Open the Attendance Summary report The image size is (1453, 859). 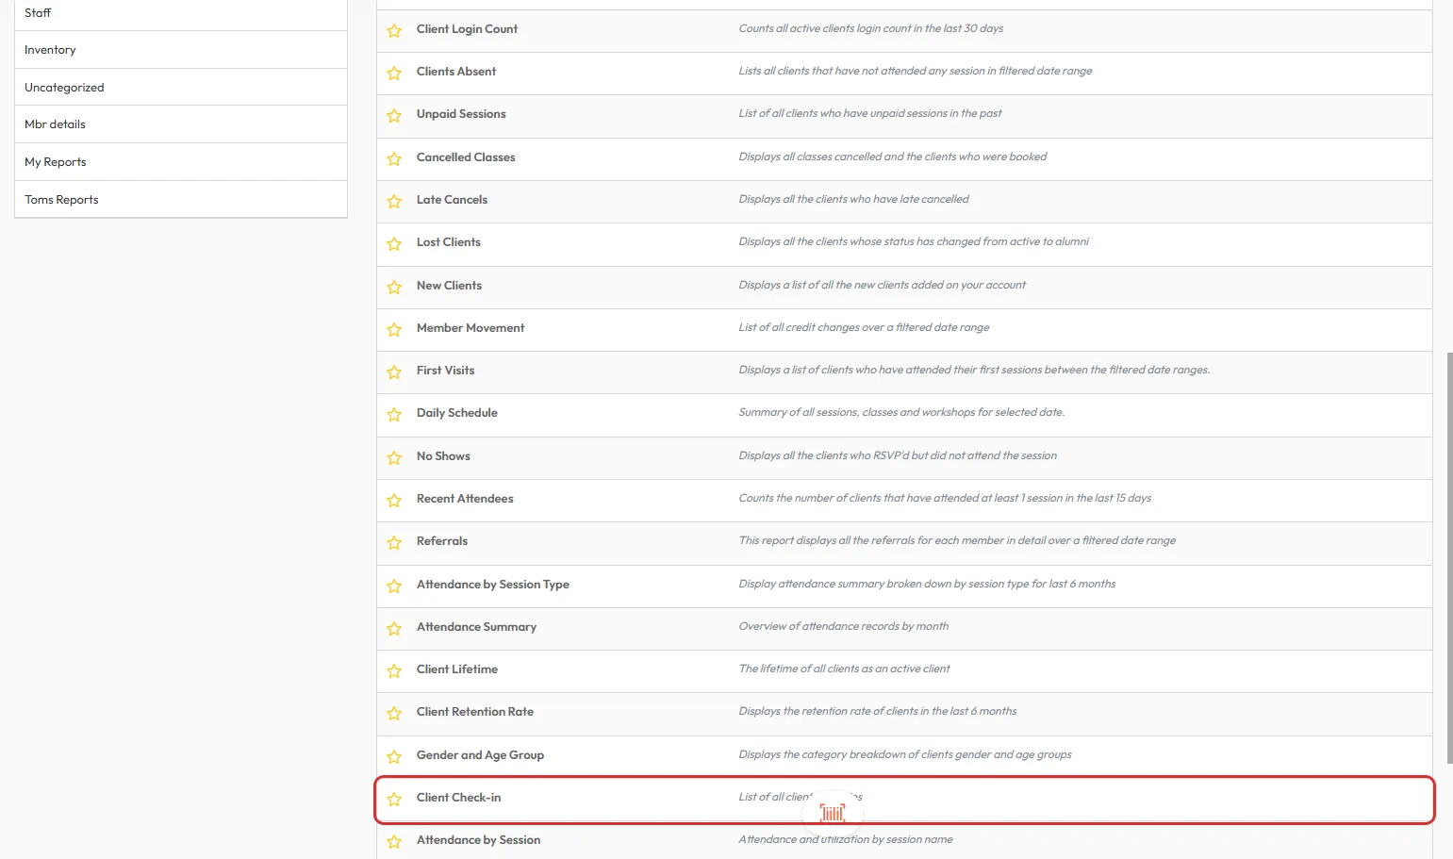(x=476, y=627)
